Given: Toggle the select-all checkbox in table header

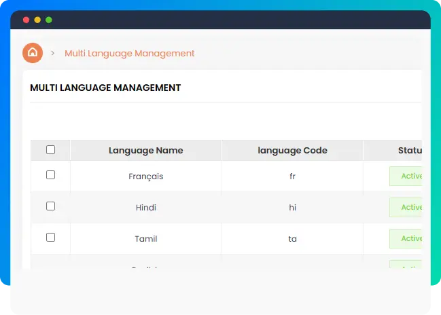Looking at the screenshot, I should pyautogui.click(x=50, y=150).
